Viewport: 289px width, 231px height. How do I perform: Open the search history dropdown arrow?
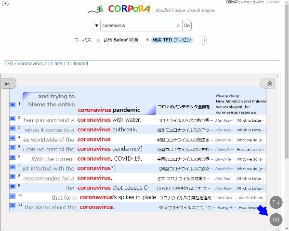click(97, 26)
